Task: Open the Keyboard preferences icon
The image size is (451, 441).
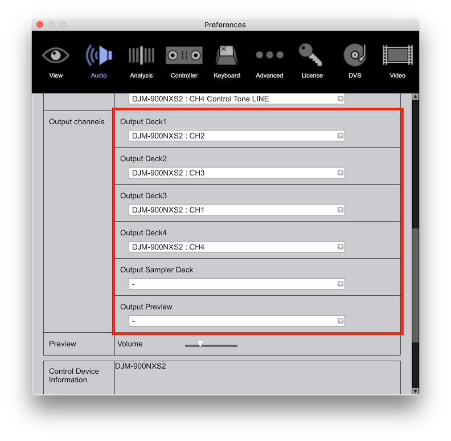Action: 227,55
